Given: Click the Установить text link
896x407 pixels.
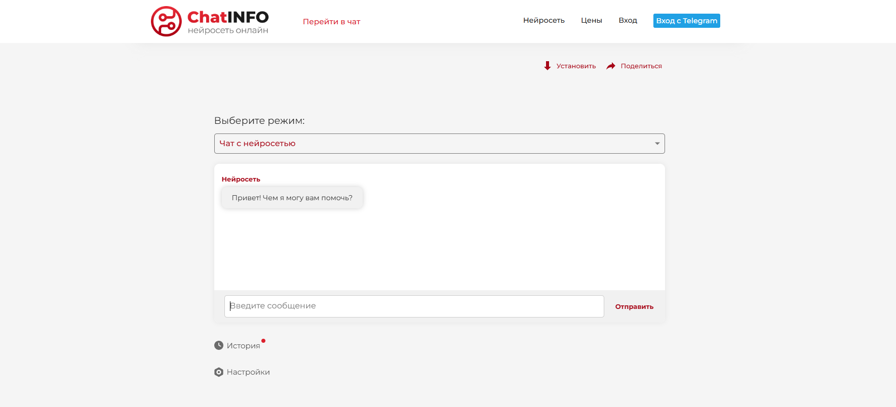Looking at the screenshot, I should [x=576, y=66].
